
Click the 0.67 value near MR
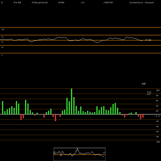point(149,94)
